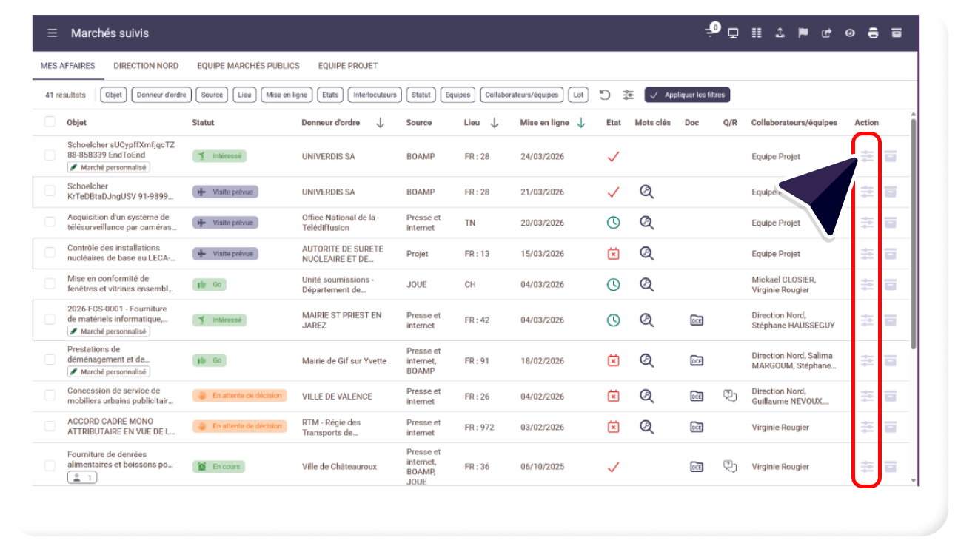Click the Intéressé status badge on first row
Viewport: 958px width, 546px height.
[x=219, y=156]
